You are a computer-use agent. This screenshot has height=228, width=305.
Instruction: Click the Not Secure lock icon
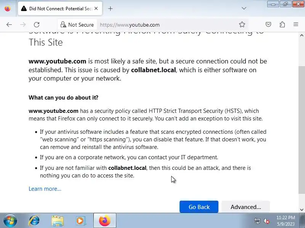64,25
